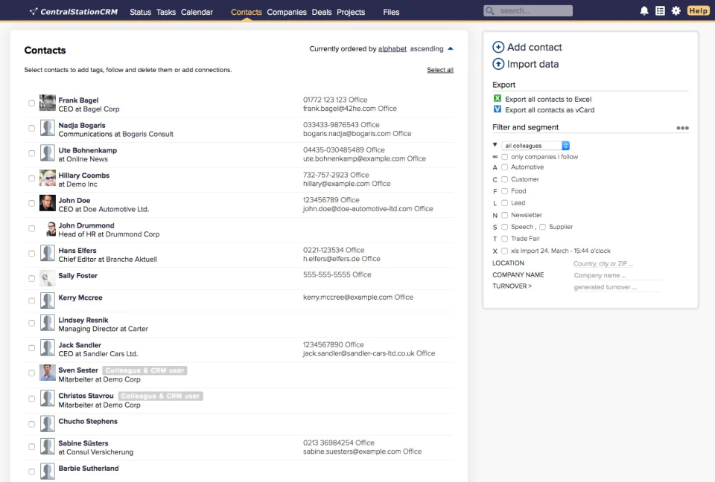Click the Import data upload icon
Image resolution: width=715 pixels, height=482 pixels.
tap(498, 64)
